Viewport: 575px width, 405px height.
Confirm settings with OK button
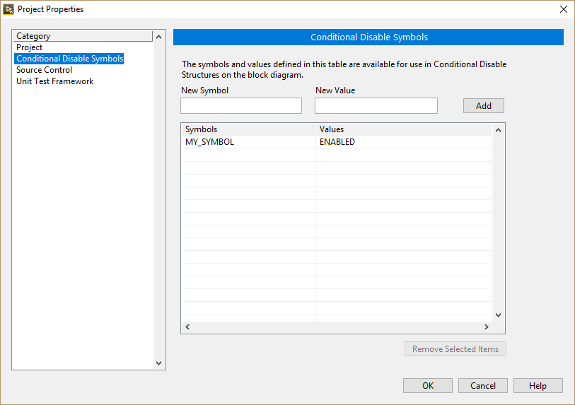point(427,386)
